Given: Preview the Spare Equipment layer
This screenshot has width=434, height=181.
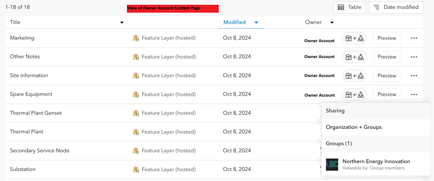Looking at the screenshot, I should 387,95.
